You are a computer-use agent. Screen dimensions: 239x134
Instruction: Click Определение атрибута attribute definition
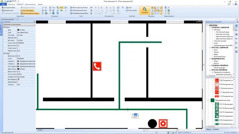pos(79,13)
